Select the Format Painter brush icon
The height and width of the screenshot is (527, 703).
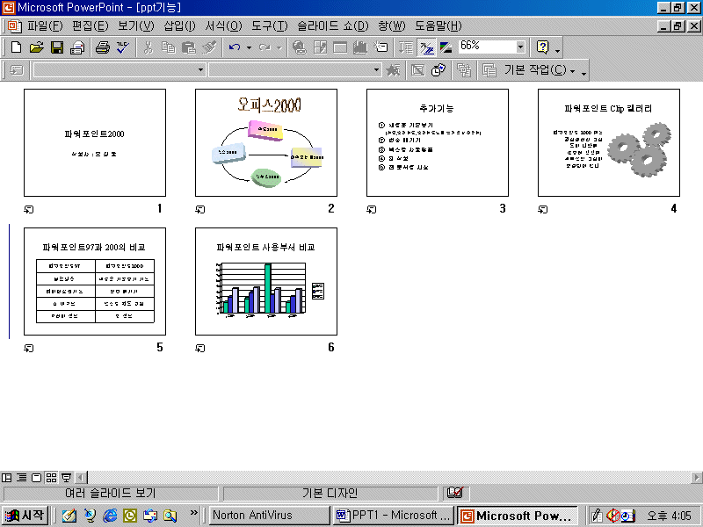209,47
